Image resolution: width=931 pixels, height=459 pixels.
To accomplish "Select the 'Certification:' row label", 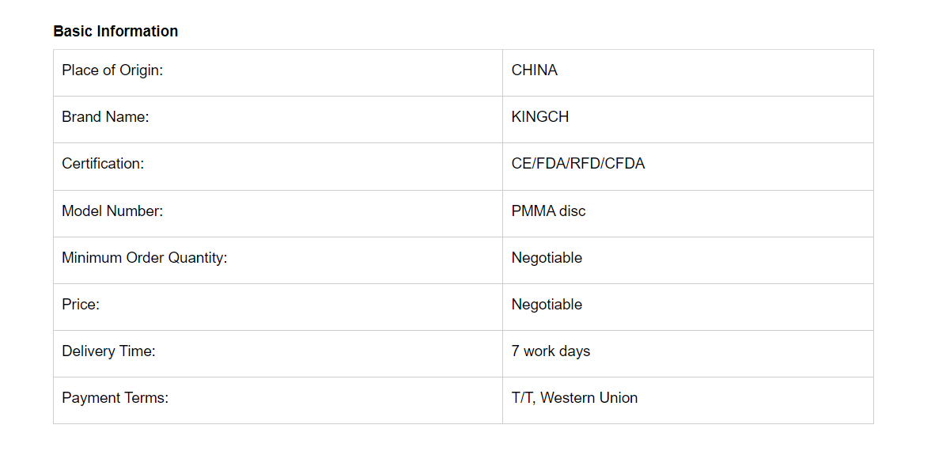I will 103,164.
